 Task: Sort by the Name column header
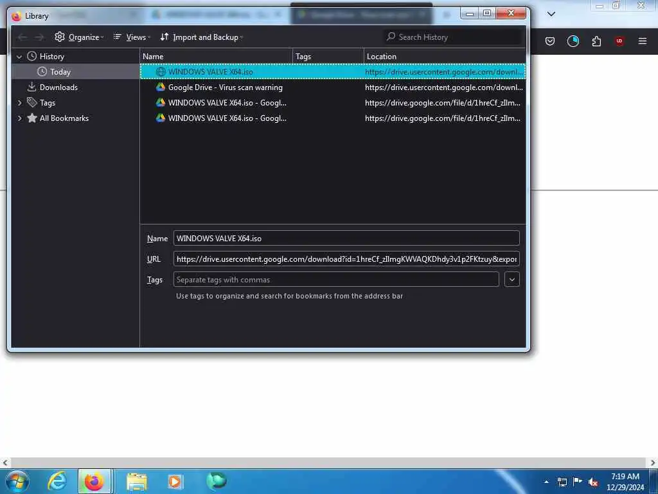point(216,57)
